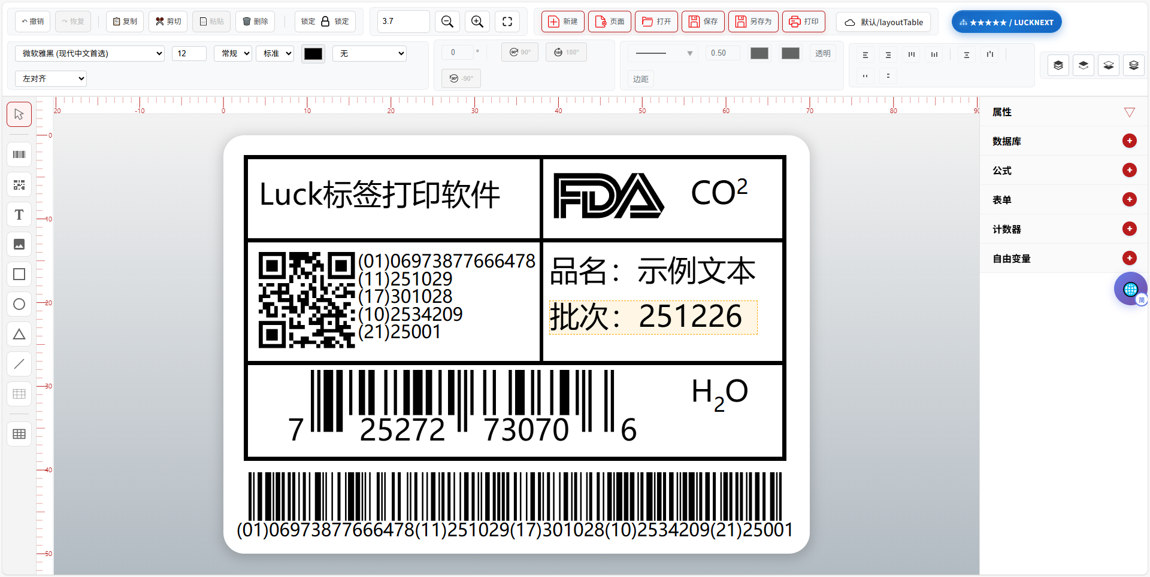Open the 左对齐 alignment dropdown
The image size is (1150, 577).
pyautogui.click(x=51, y=78)
